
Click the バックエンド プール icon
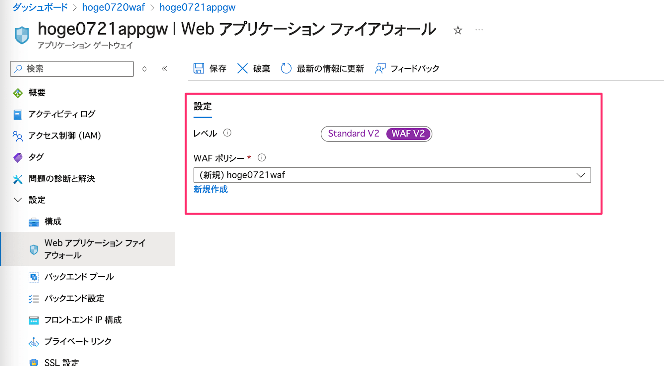click(34, 277)
